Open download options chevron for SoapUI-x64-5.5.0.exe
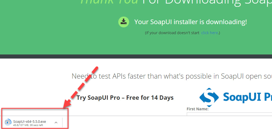Viewport: 272px width, 129px height. point(56,122)
